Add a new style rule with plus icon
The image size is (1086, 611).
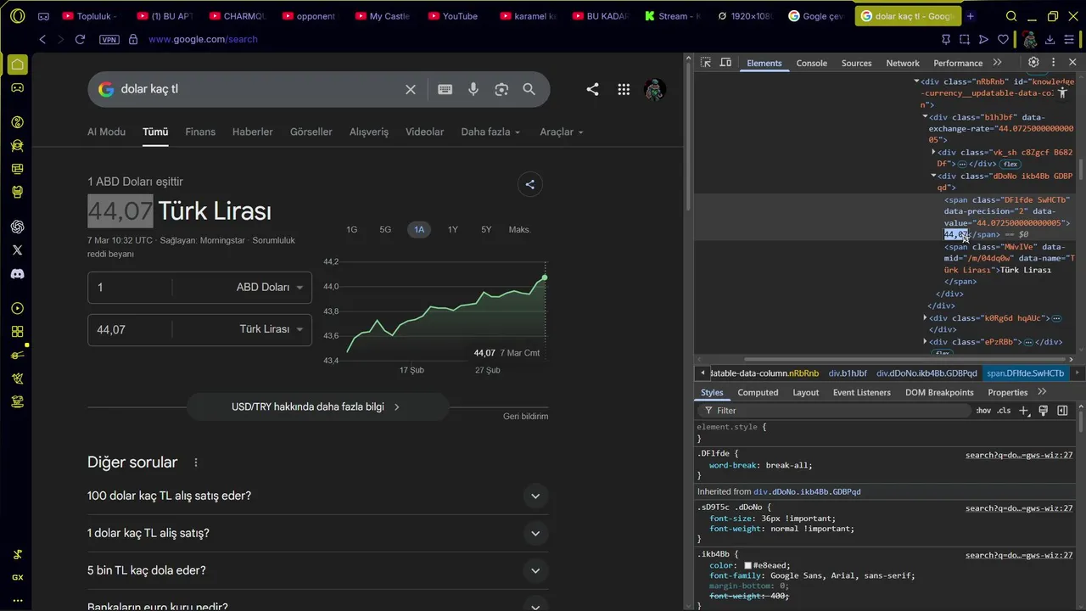click(x=1023, y=411)
